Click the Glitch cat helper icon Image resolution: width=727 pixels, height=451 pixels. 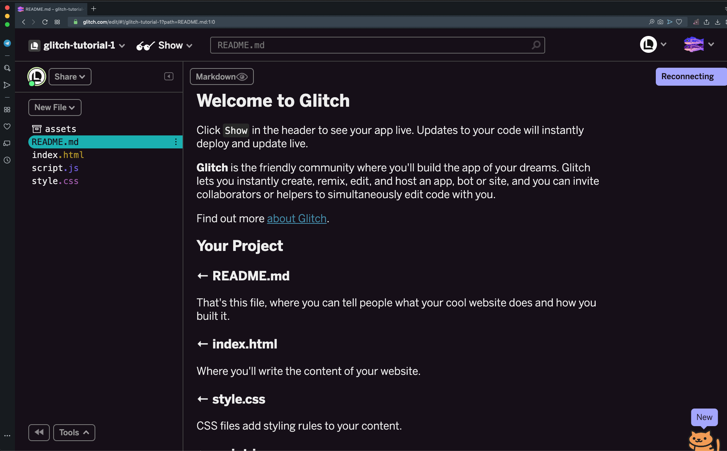pos(704,441)
